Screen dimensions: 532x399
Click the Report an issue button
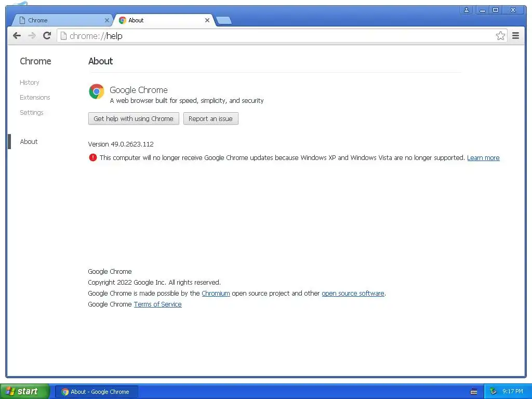pyautogui.click(x=211, y=119)
